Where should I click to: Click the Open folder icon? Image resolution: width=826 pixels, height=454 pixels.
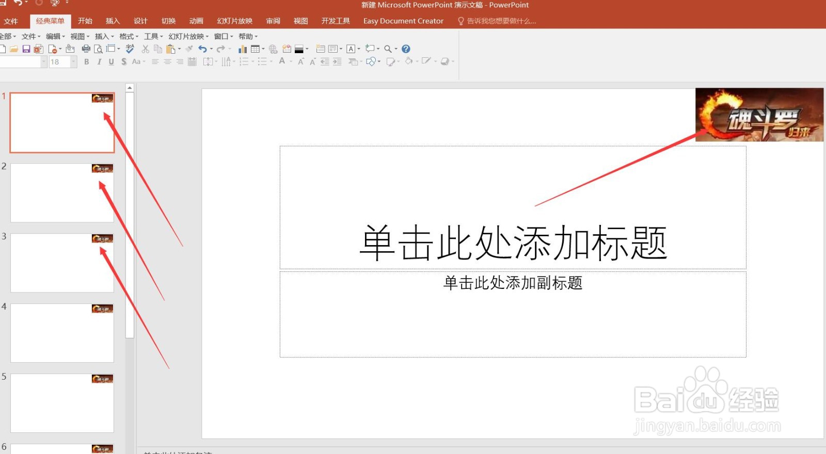point(14,49)
